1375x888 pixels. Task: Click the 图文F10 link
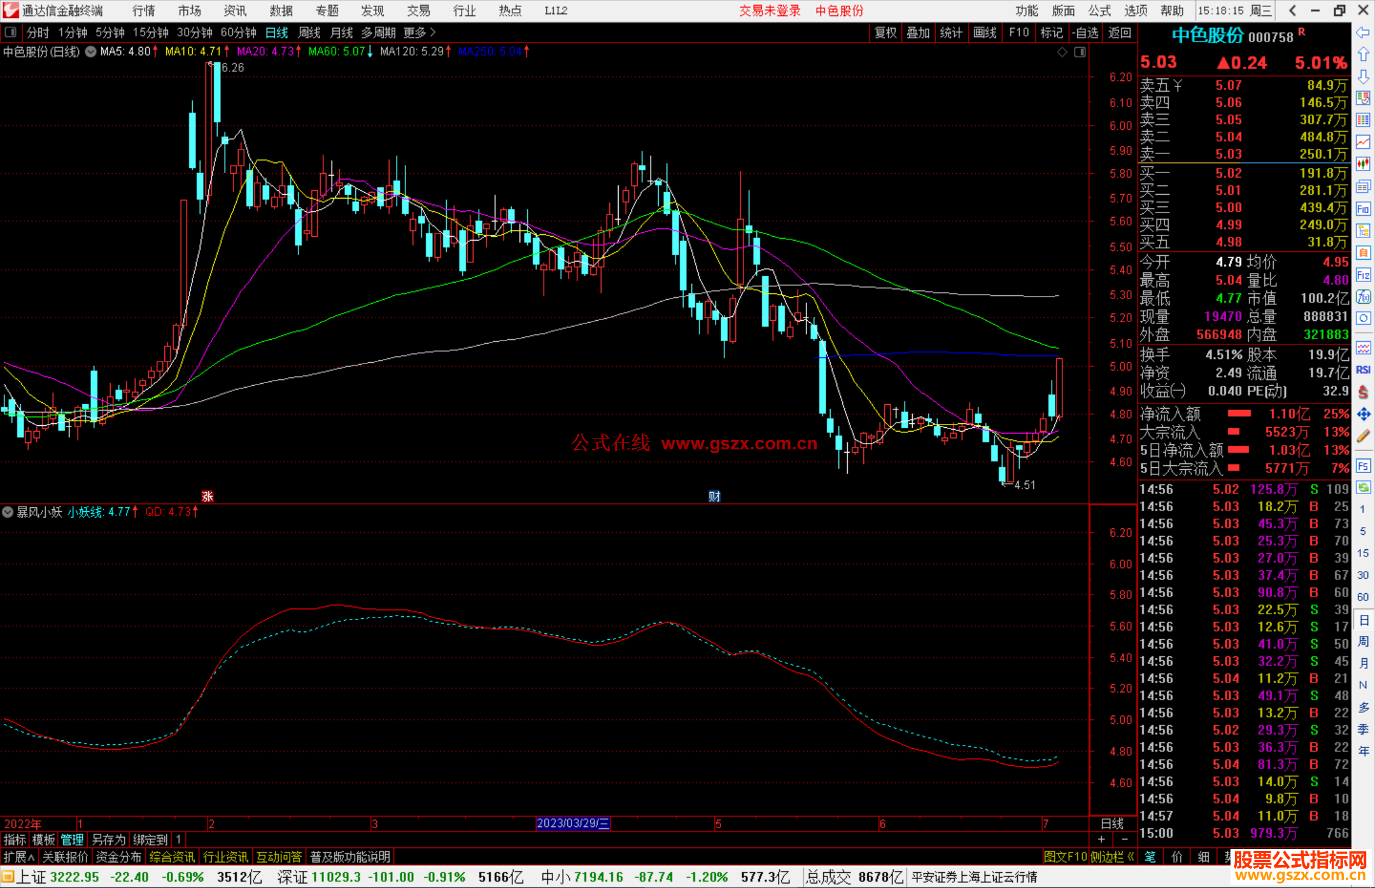click(x=1065, y=857)
